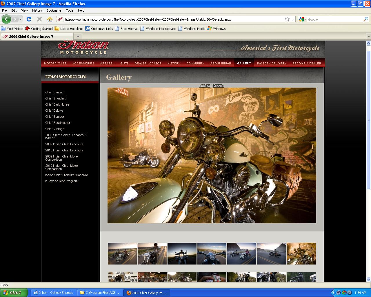Click the search magnifier icon
The image size is (371, 297).
366,19
